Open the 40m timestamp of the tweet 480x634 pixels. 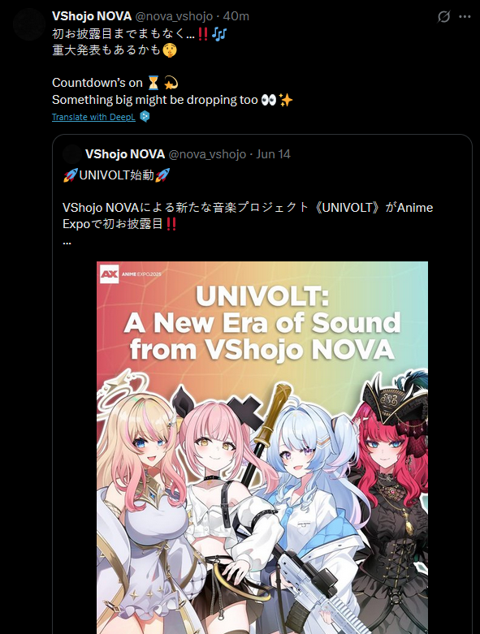[x=236, y=16]
